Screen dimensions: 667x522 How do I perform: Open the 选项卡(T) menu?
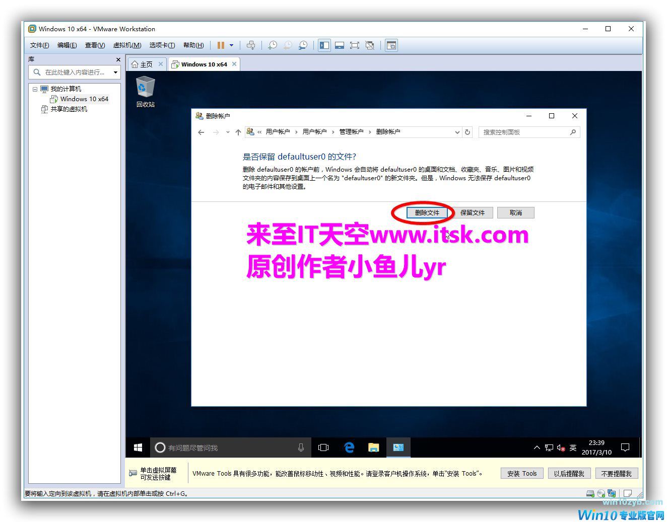pyautogui.click(x=162, y=45)
